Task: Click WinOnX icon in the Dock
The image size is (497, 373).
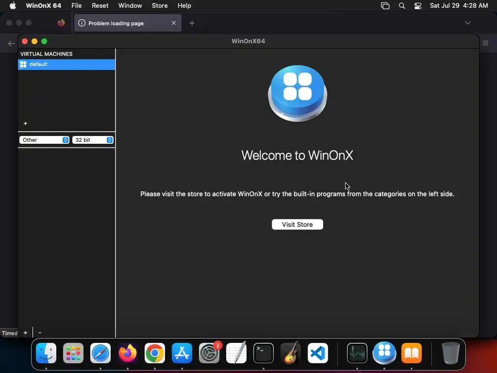Action: (384, 353)
